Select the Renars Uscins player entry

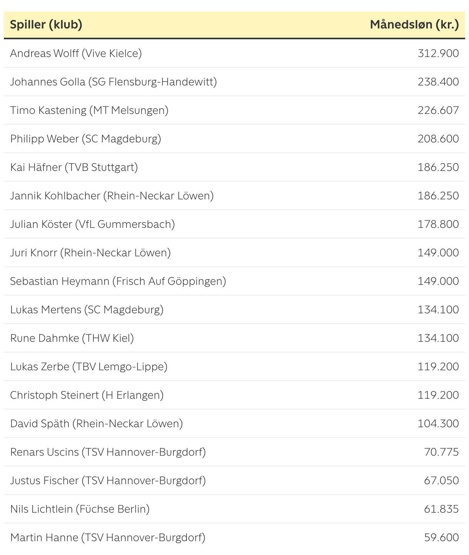tap(108, 452)
